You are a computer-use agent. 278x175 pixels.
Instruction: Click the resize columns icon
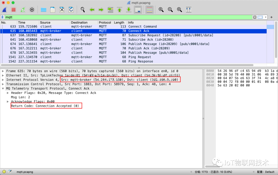[189, 10]
